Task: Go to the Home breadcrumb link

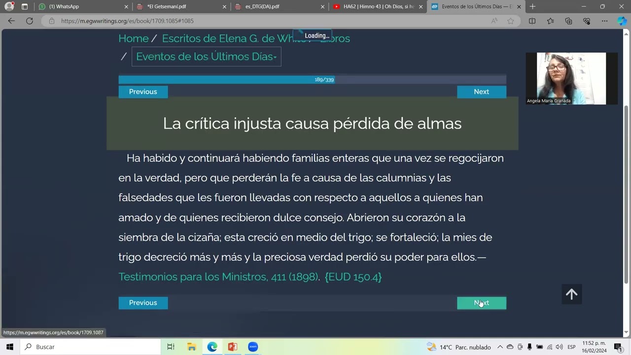Action: pos(133,38)
